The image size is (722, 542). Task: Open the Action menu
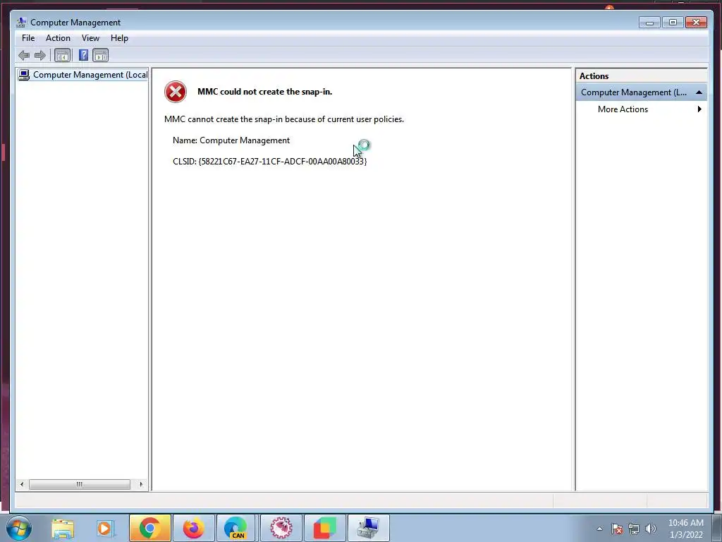tap(58, 38)
